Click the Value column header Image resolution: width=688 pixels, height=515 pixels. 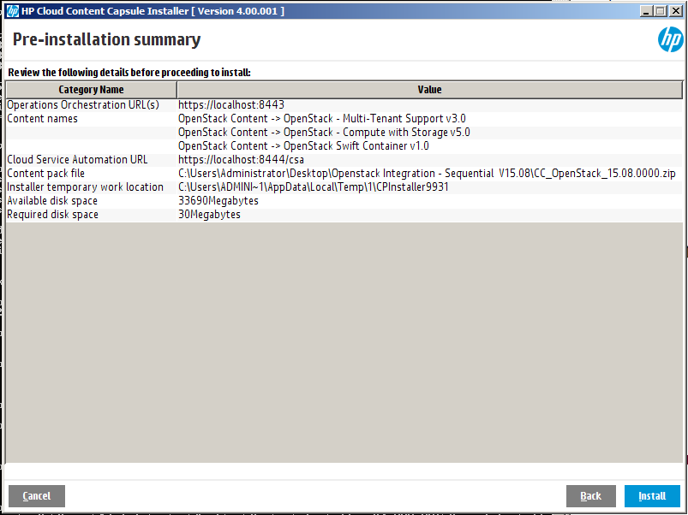coord(429,90)
